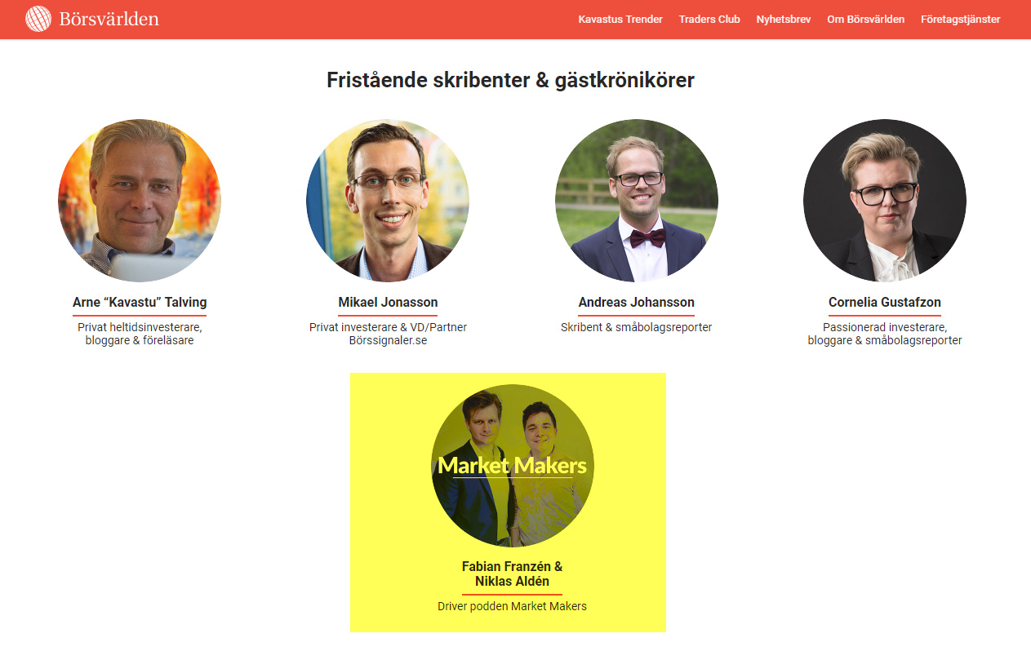Open the Nyhetsbrev menu link
This screenshot has width=1031, height=651.
point(784,19)
